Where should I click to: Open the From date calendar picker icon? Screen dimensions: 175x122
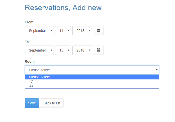click(x=98, y=31)
